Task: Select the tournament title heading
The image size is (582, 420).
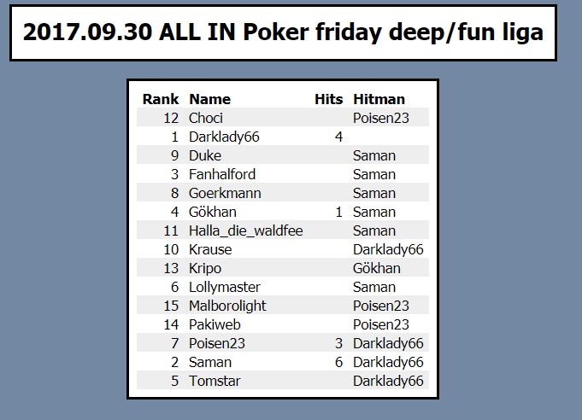Action: [283, 32]
